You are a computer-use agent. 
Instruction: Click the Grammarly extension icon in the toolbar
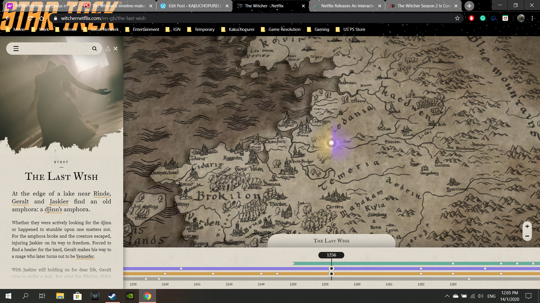tap(483, 18)
